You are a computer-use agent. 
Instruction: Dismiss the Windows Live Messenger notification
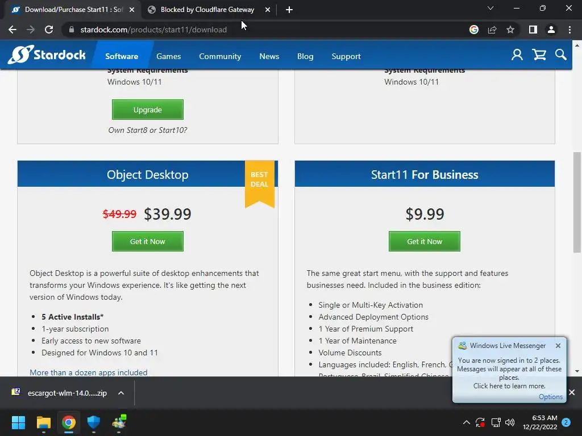pyautogui.click(x=558, y=346)
